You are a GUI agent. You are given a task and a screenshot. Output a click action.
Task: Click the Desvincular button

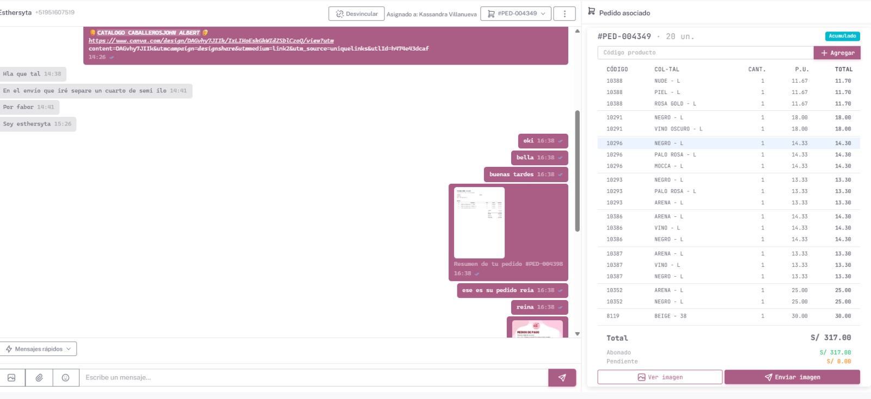357,14
